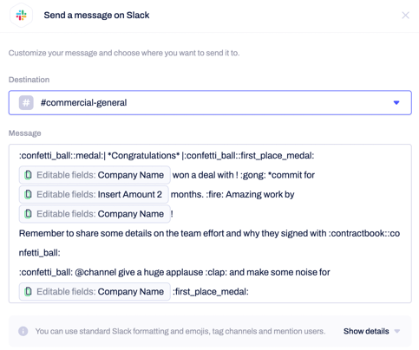
Task: Click document icon on first Company Name chip
Action: tap(28, 175)
